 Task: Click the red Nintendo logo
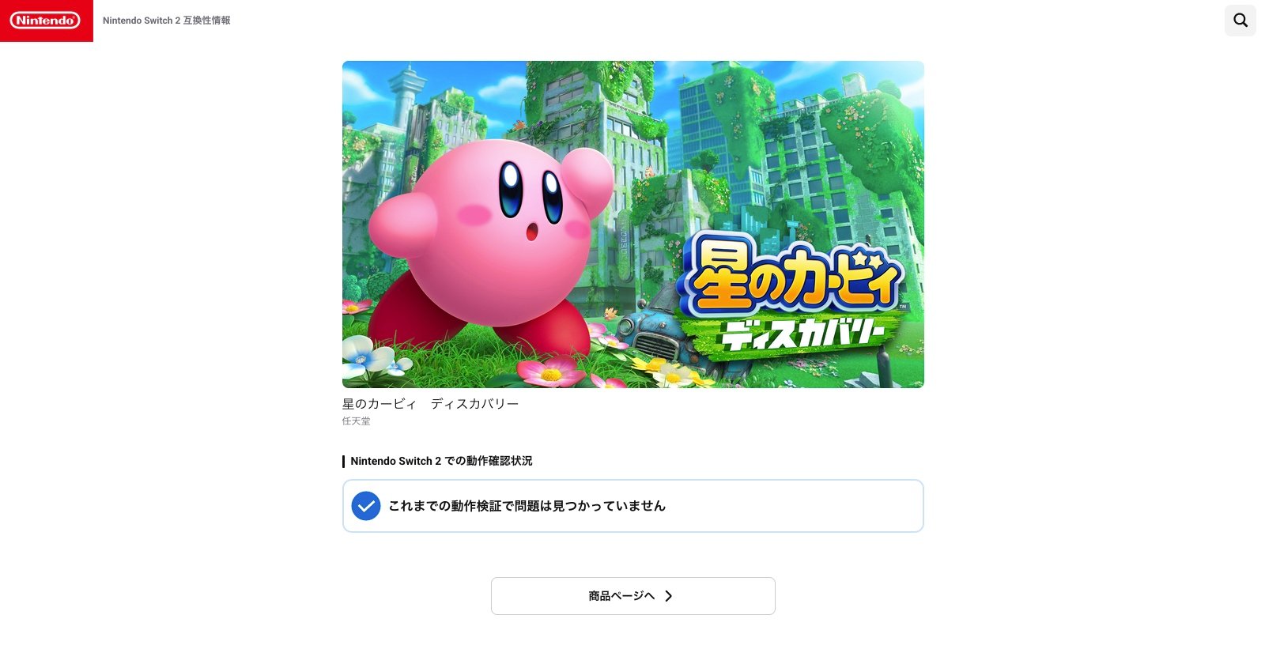coord(46,21)
